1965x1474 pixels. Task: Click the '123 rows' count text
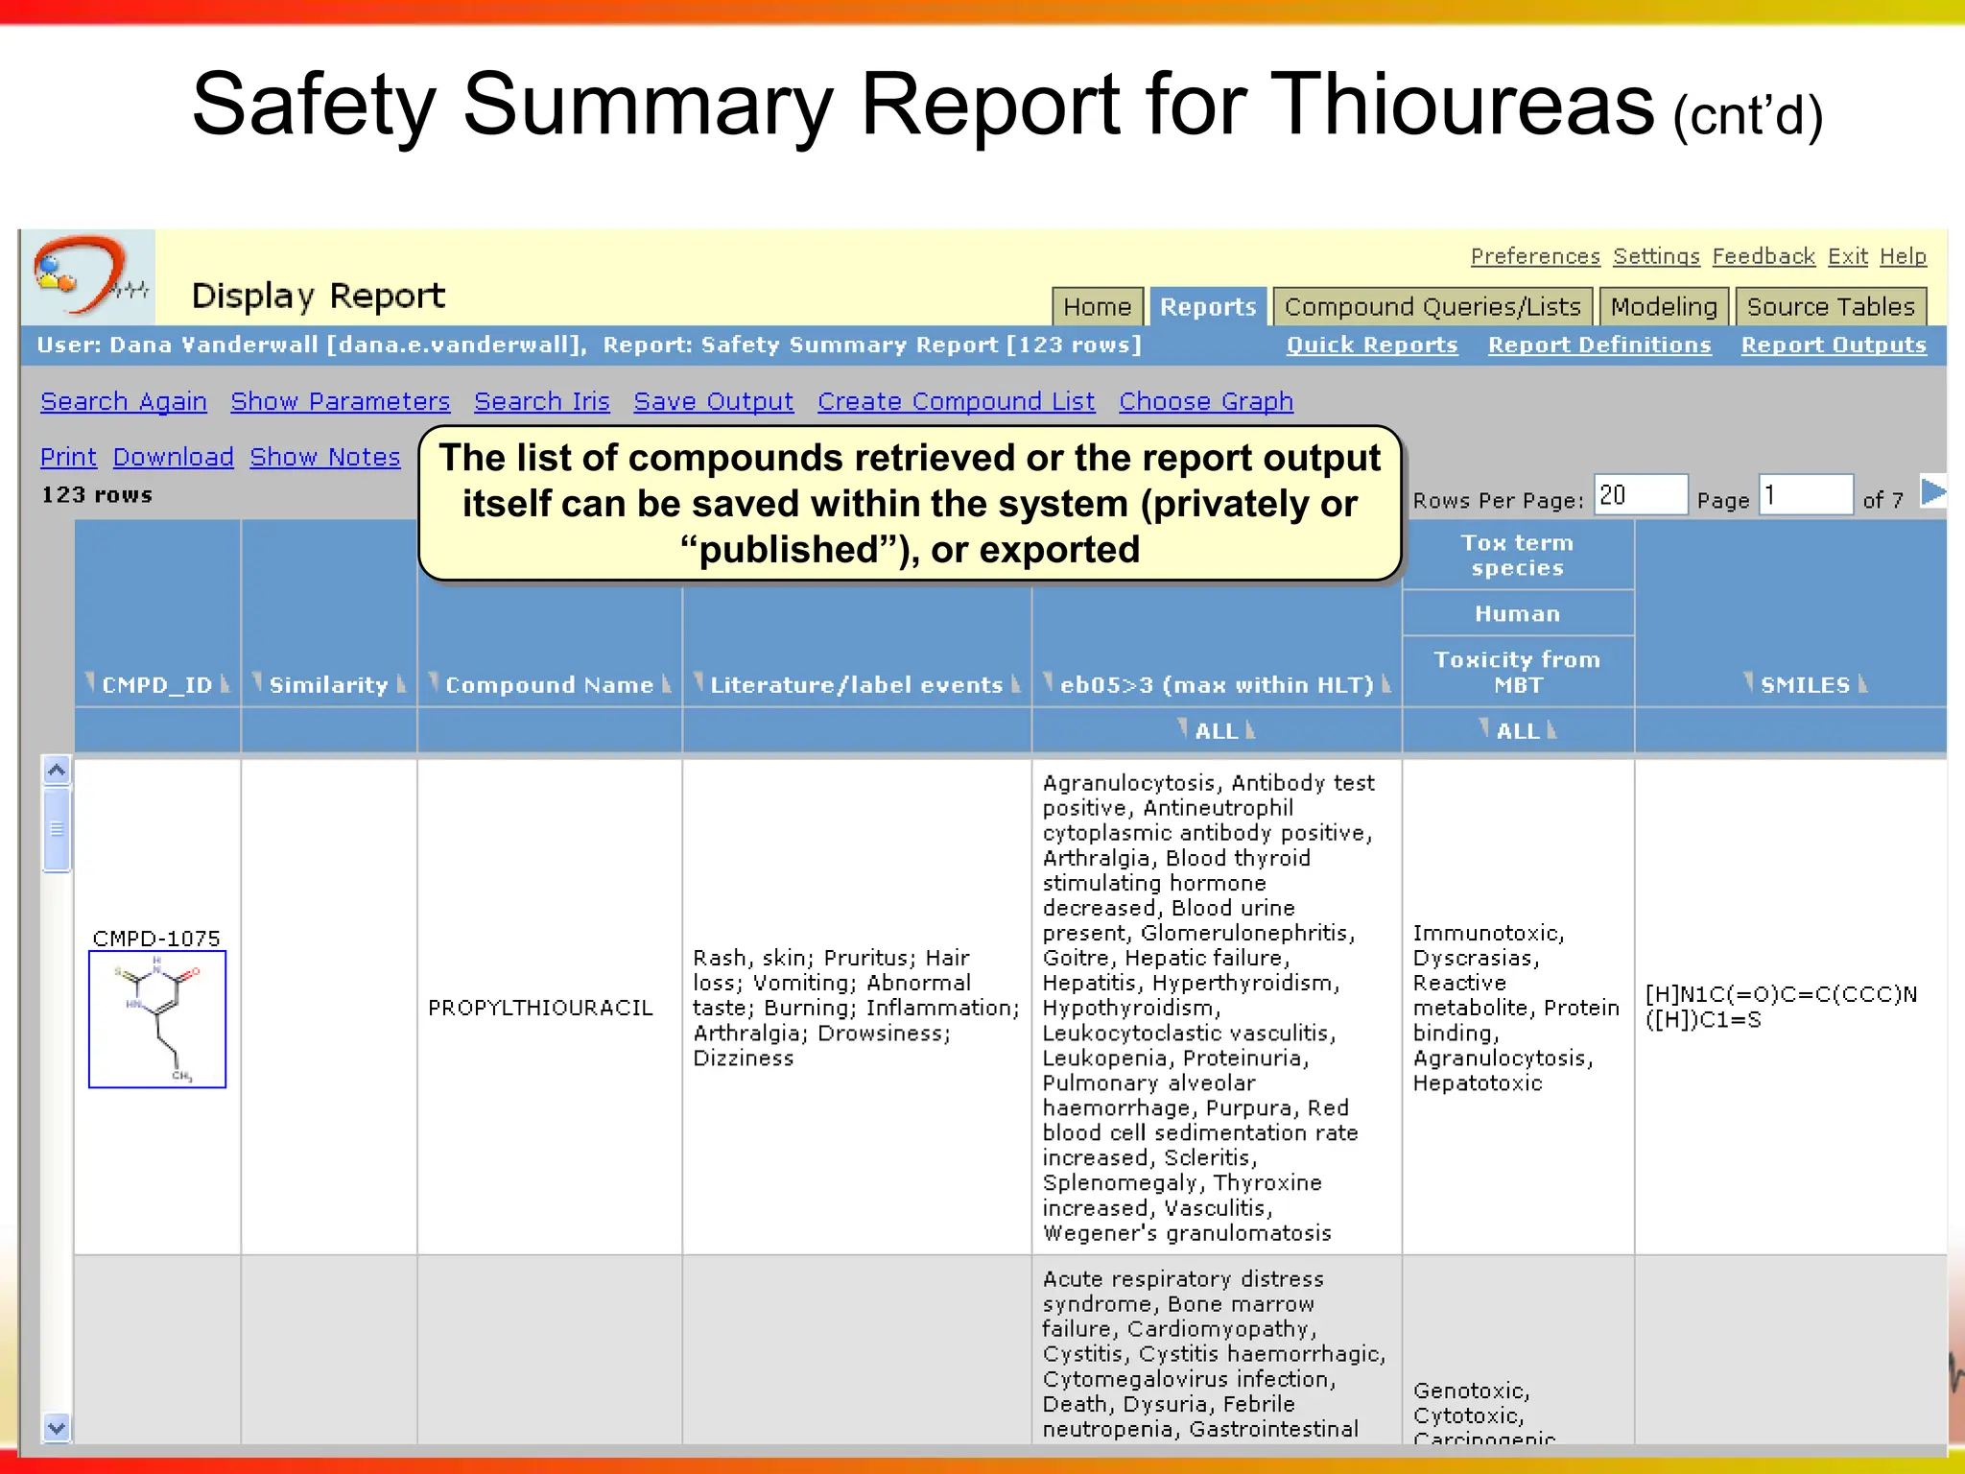[x=97, y=495]
